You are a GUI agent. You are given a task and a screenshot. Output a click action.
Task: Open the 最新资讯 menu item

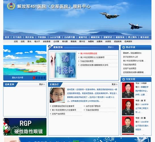tap(120, 37)
